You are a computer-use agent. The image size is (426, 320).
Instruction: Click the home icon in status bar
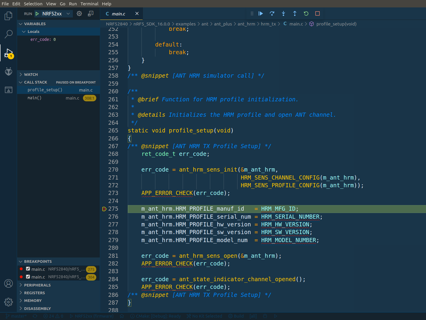pyautogui.click(x=122, y=316)
